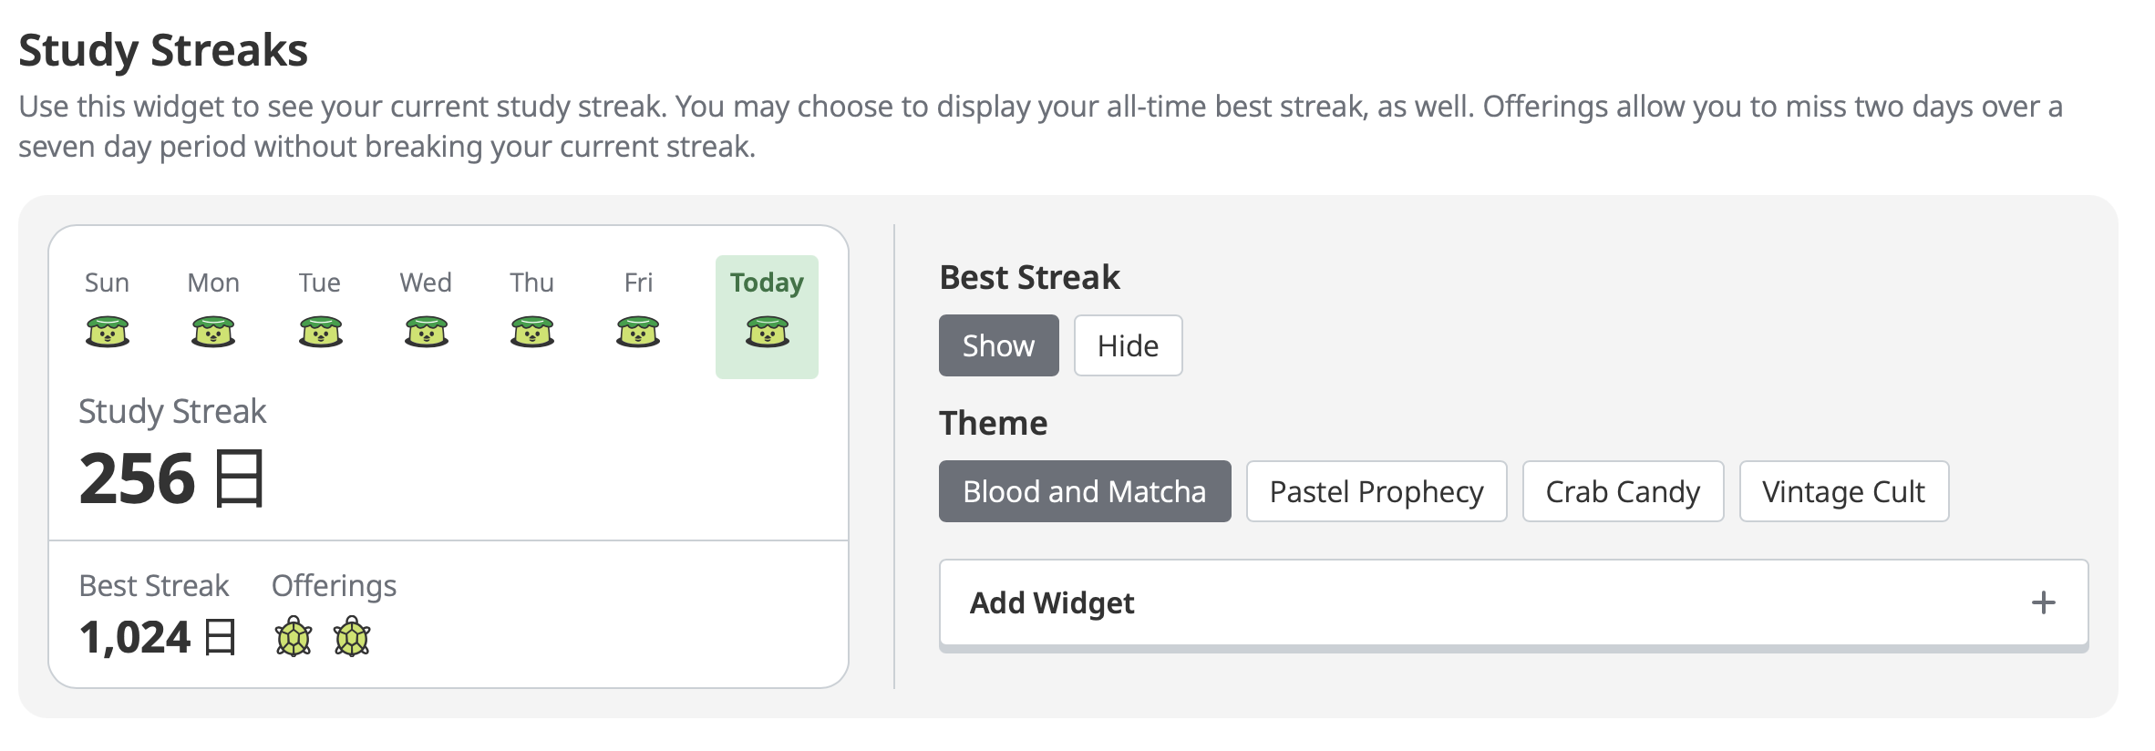Click Monday's streak mascot icon

pyautogui.click(x=213, y=331)
